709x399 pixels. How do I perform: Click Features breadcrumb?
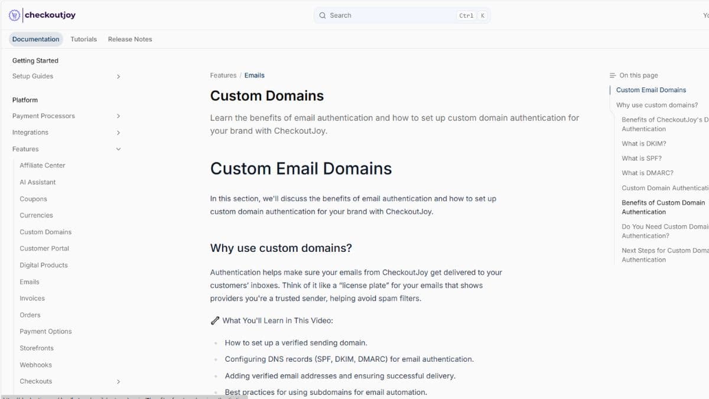point(223,76)
